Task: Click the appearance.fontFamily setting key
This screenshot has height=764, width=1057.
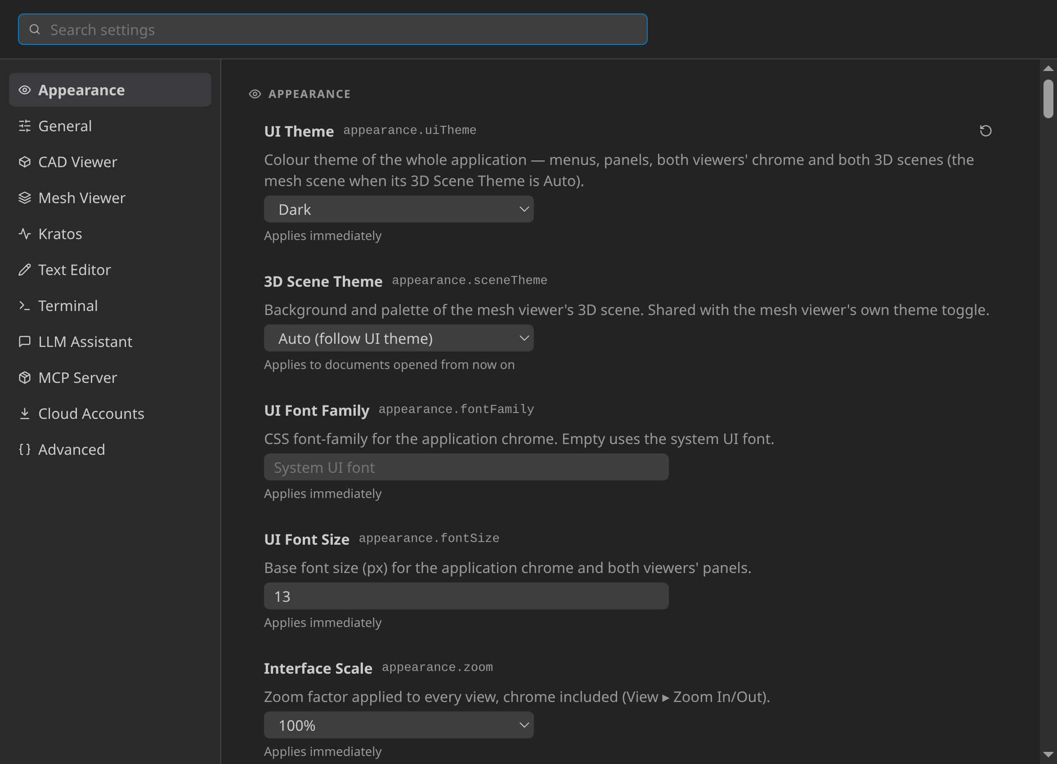Action: pos(456,409)
